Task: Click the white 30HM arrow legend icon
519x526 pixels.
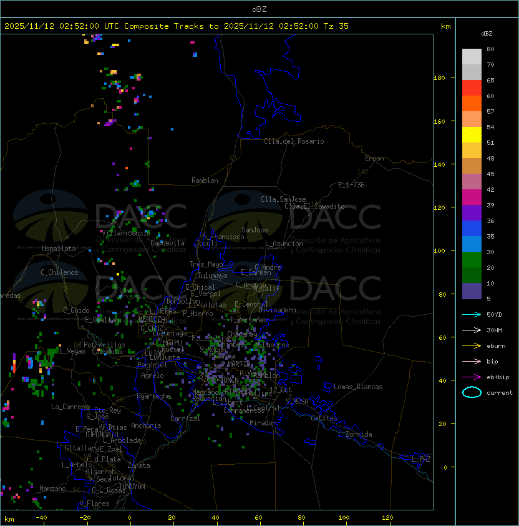Action: click(472, 330)
